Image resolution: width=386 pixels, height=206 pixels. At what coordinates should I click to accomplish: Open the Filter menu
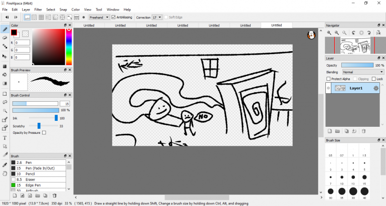tap(38, 10)
